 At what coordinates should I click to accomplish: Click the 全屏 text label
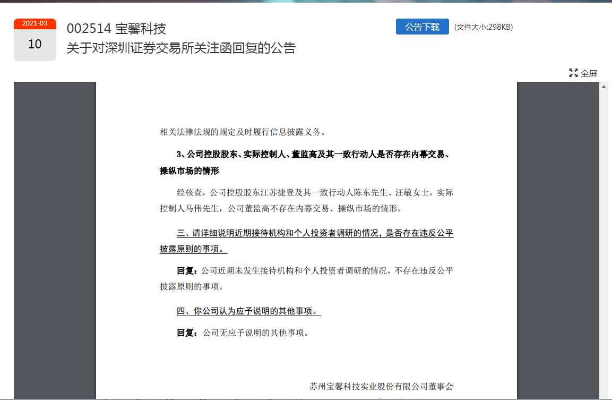pos(589,73)
